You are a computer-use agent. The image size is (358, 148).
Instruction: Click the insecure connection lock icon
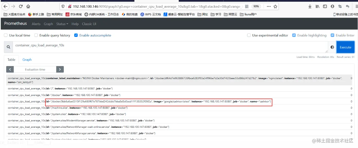69,6
